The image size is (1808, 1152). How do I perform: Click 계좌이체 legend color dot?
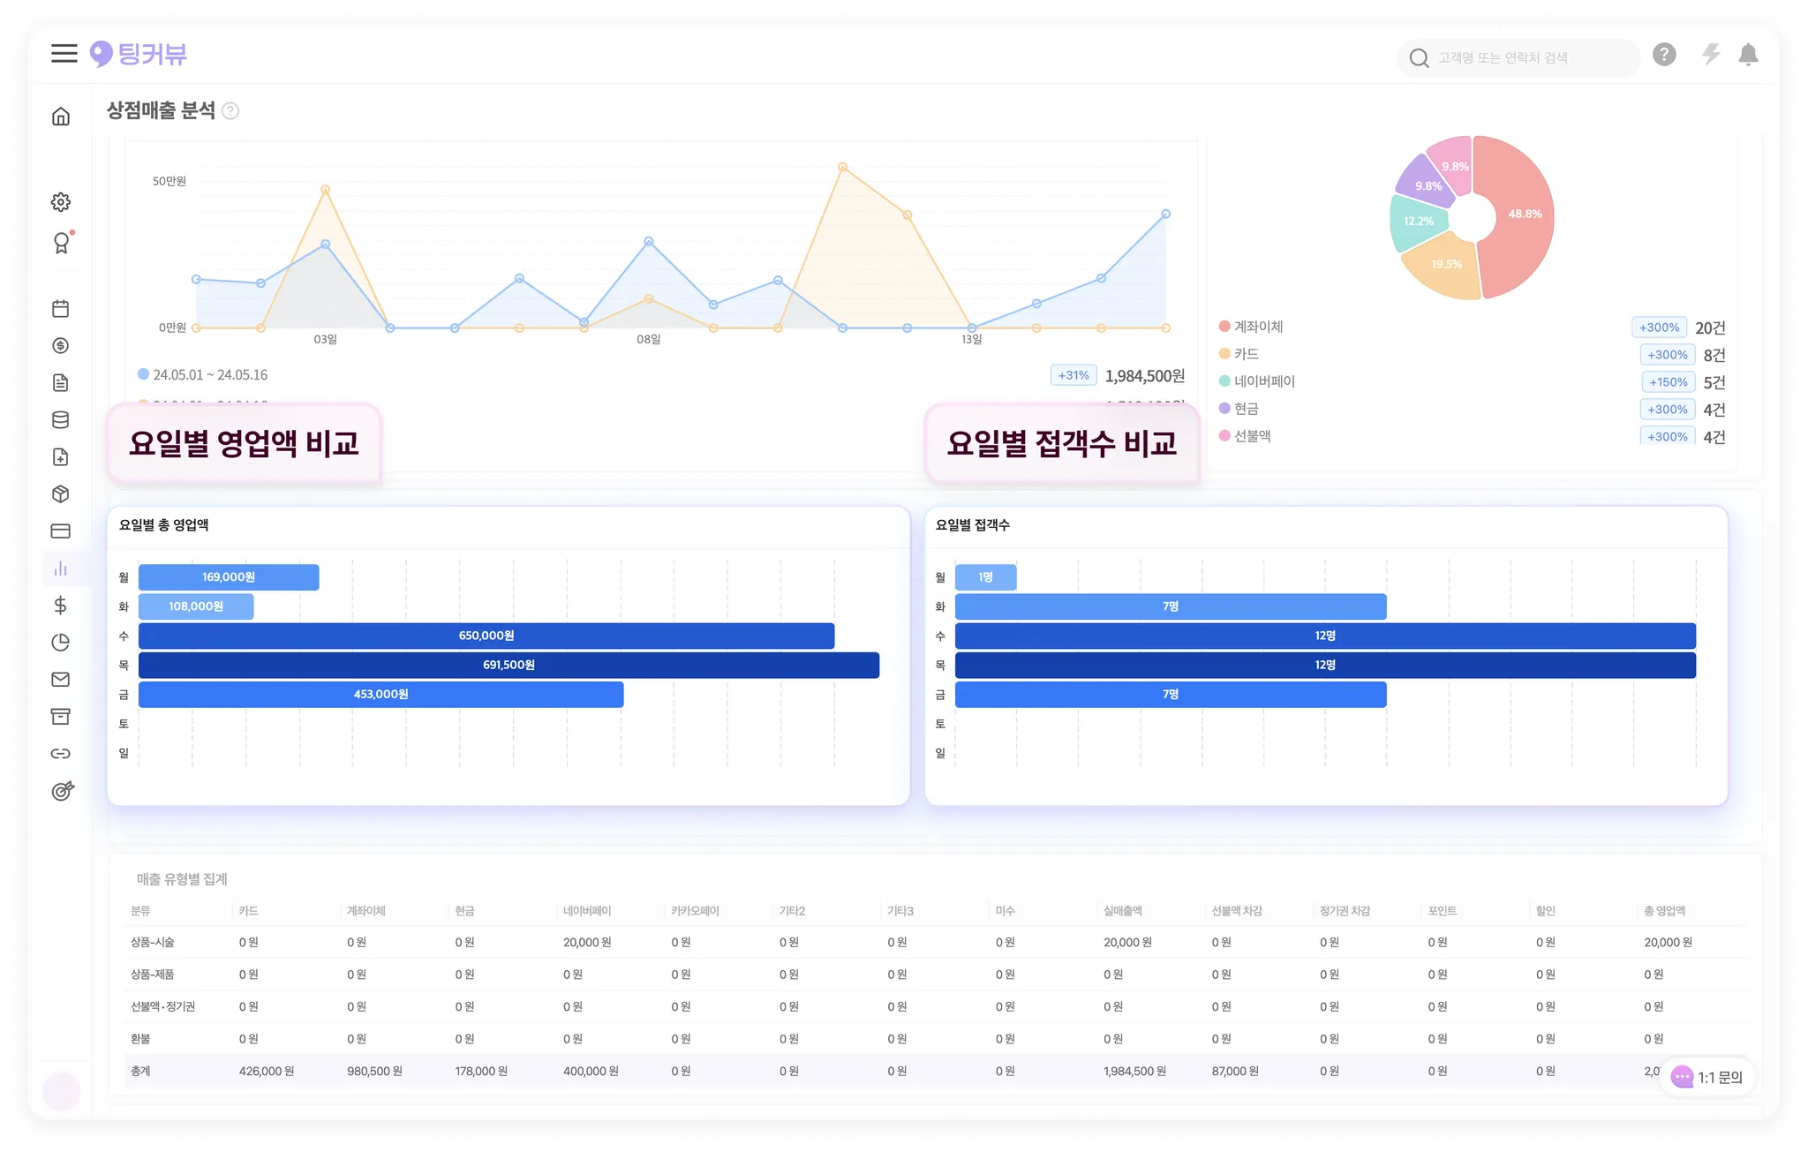coord(1224,327)
